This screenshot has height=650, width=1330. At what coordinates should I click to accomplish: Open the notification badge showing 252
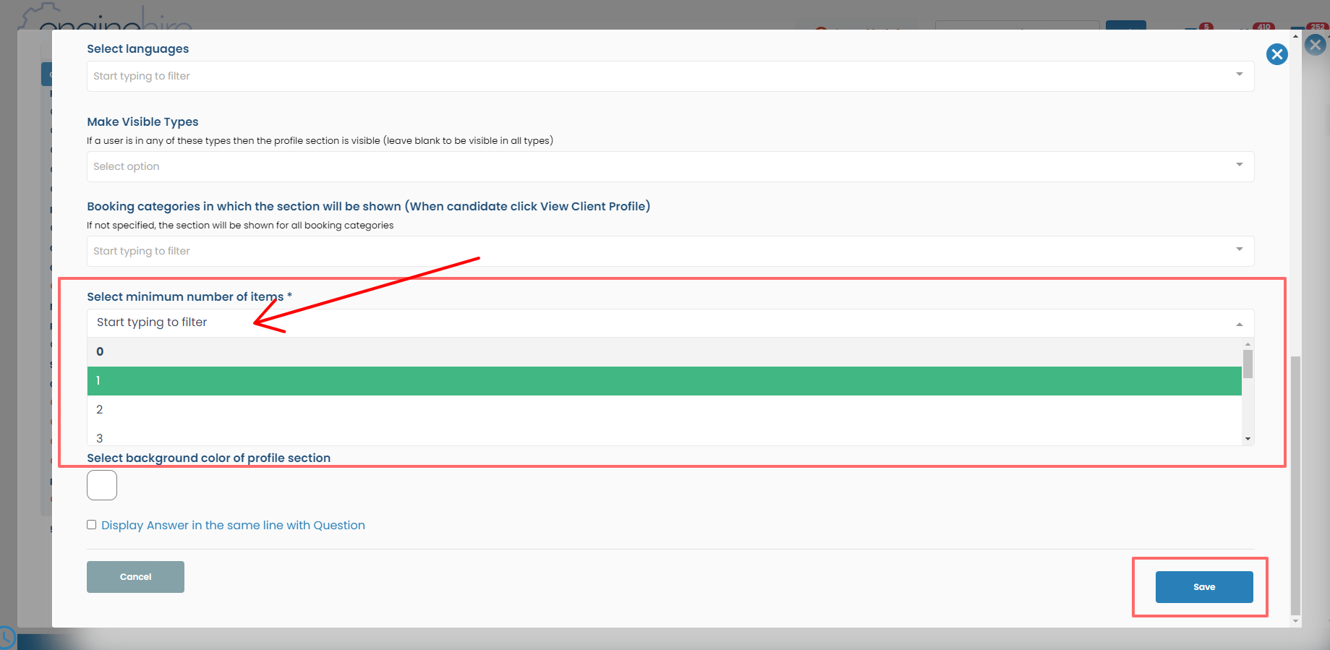[x=1318, y=27]
